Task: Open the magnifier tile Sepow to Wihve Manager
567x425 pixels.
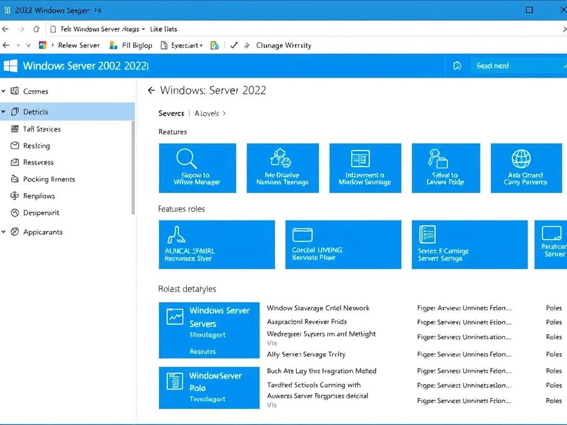Action: pos(198,168)
